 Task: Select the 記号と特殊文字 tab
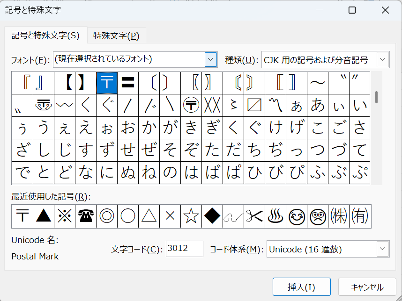45,36
